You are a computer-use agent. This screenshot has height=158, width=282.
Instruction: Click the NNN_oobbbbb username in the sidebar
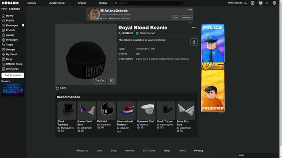[x=11, y=9]
